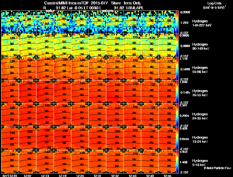The image size is (233, 177).
Task: Open the 35-55 keV image at 12:37
Action: click(115, 92)
